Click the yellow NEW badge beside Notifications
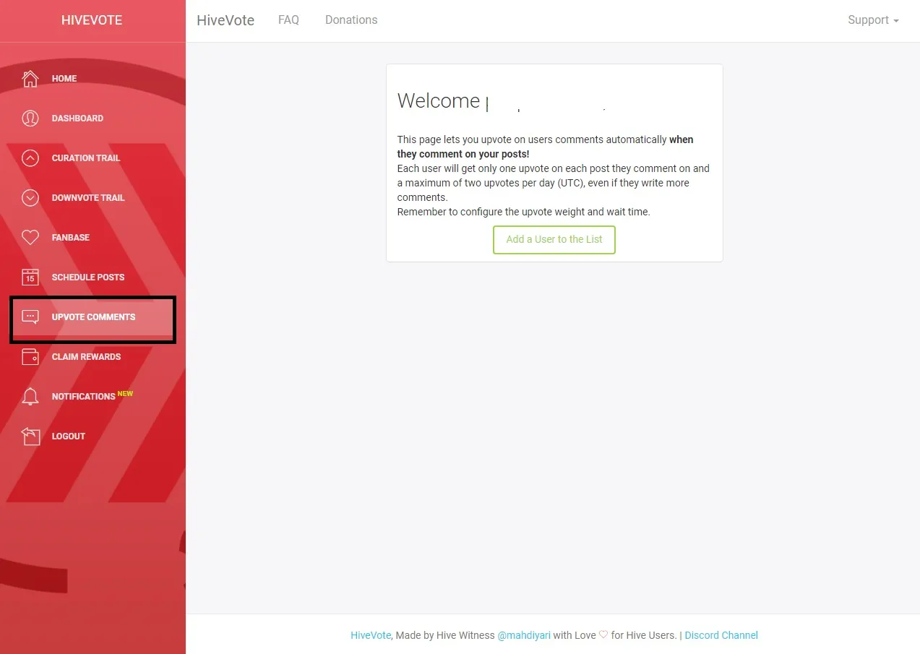Screen dimensions: 920x654 pos(125,394)
